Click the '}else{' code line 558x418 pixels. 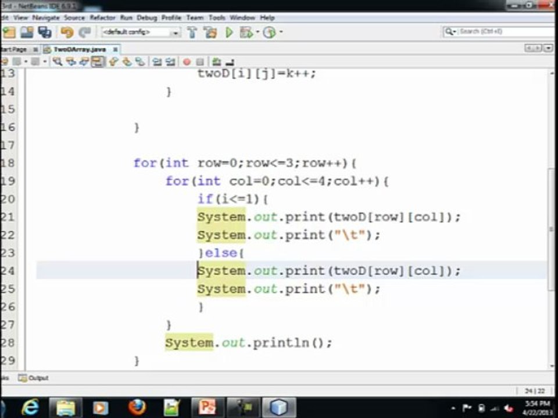[221, 253]
